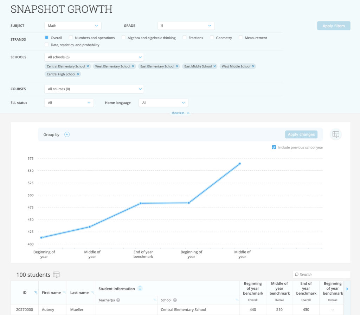Image resolution: width=360 pixels, height=315 pixels.
Task: Click inside the student Search field
Action: point(321,274)
